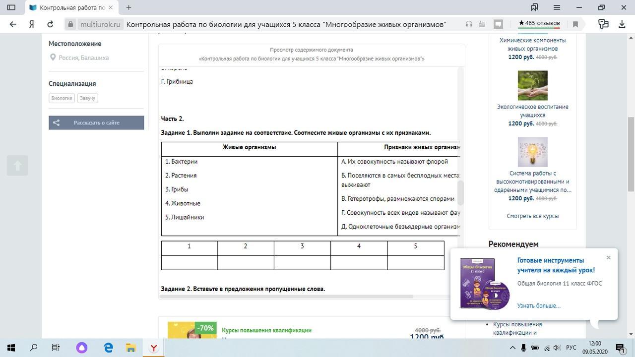Open the password manager key icon

click(x=603, y=24)
